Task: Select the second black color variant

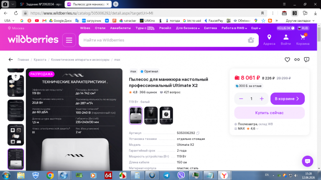Action: tap(151, 115)
